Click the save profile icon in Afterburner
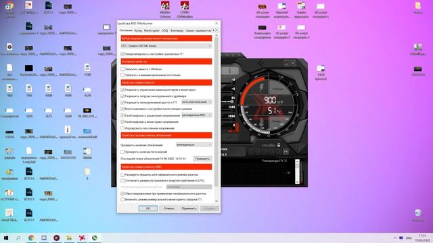 click(286, 151)
